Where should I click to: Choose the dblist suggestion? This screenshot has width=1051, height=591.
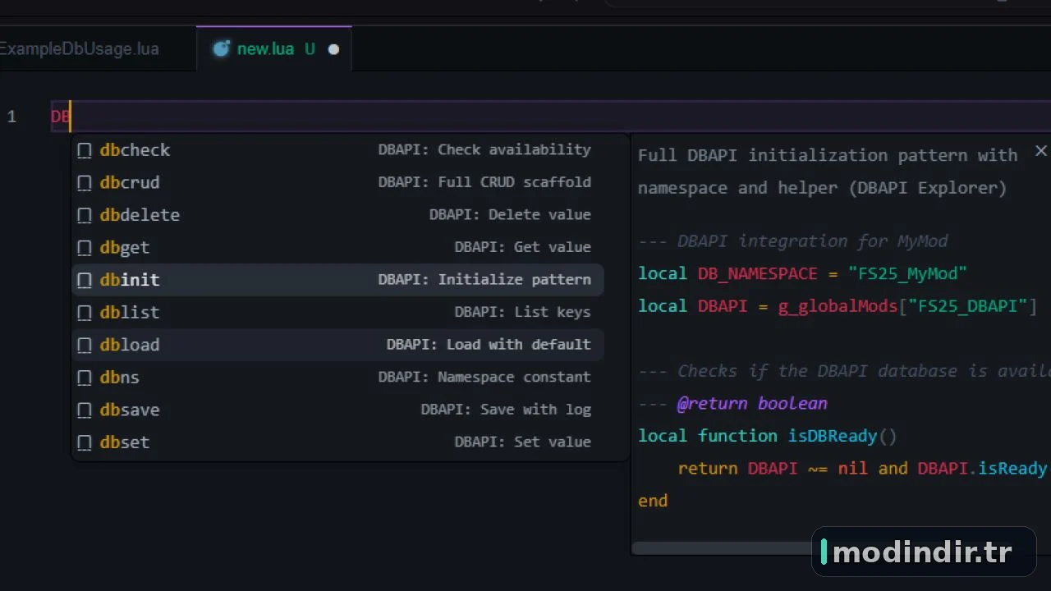point(337,312)
